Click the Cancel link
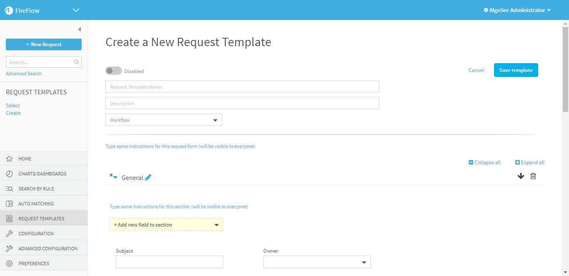Image resolution: width=569 pixels, height=276 pixels. 476,70
